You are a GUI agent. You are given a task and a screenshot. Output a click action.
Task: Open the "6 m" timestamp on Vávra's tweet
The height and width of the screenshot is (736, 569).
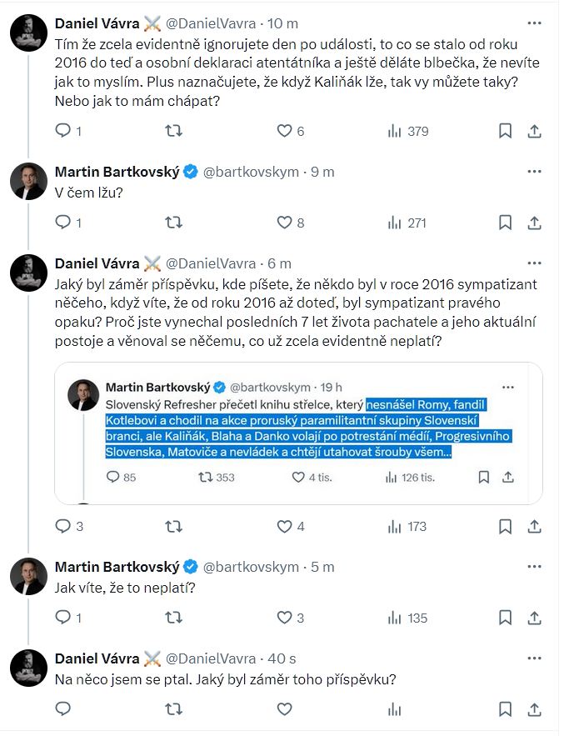pyautogui.click(x=280, y=264)
